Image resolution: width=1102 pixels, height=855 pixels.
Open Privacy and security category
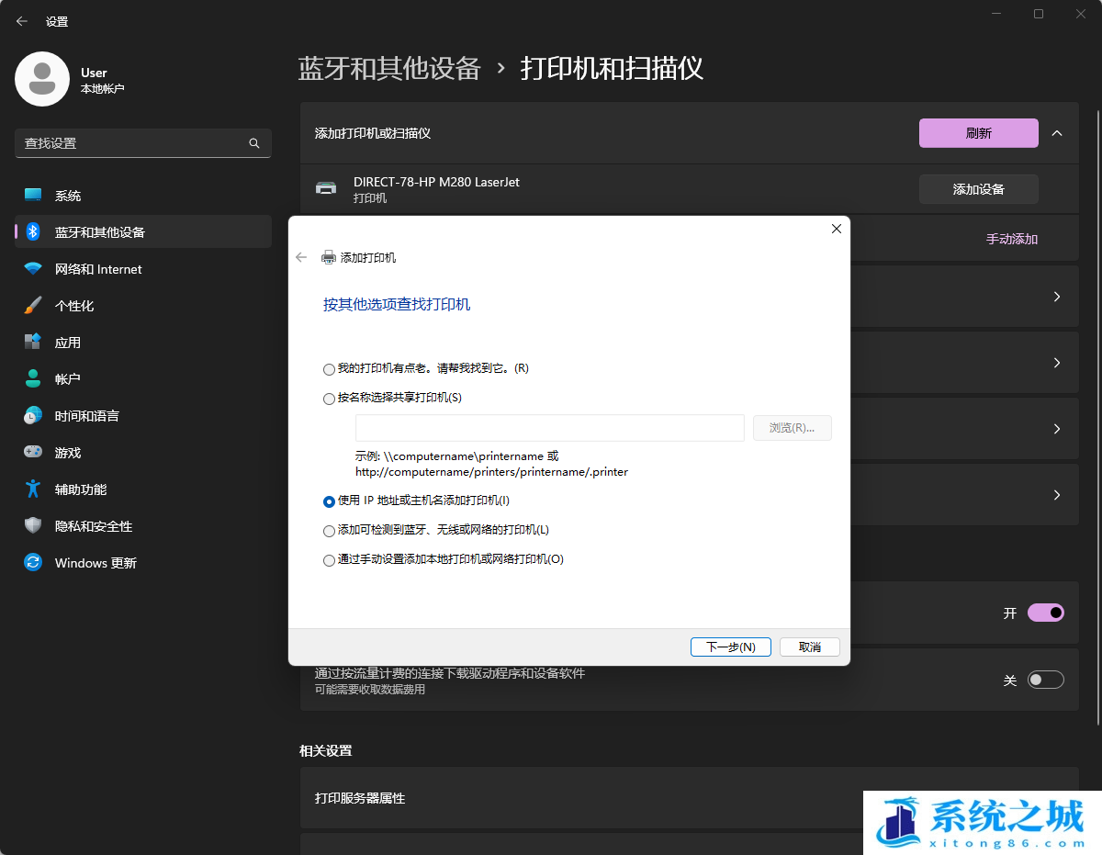tap(143, 526)
